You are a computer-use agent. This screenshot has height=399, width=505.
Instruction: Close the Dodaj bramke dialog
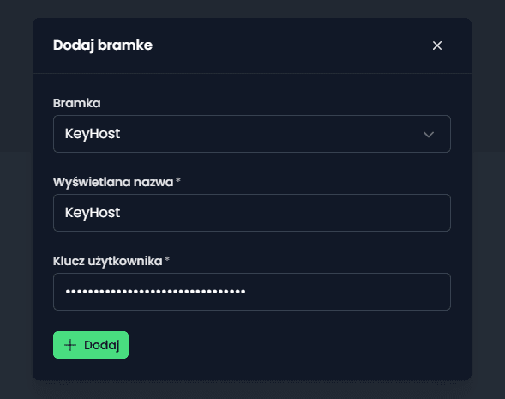[437, 45]
